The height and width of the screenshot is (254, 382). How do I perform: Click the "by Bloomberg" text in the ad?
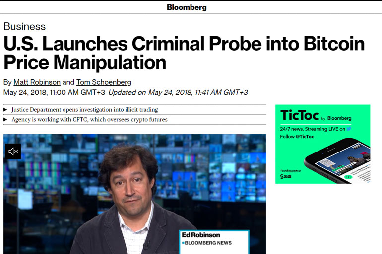click(x=336, y=118)
